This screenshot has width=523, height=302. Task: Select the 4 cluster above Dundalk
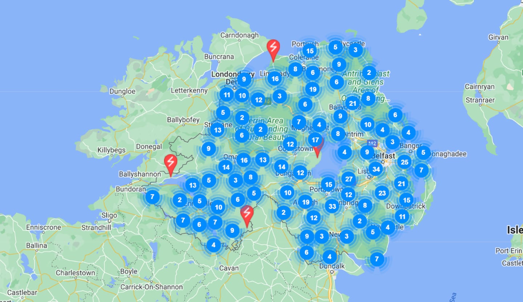point(329,257)
